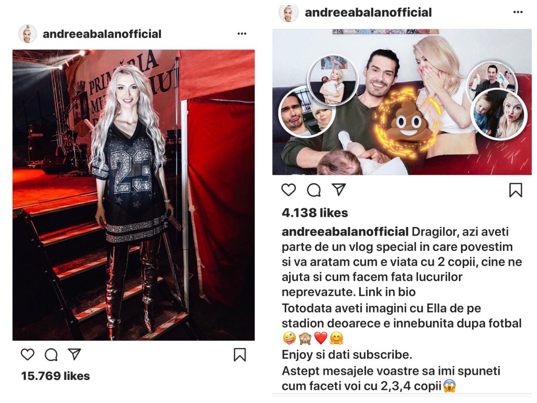The height and width of the screenshot is (403, 537).
Task: Share the left post via paper plane
Action: tap(74, 354)
